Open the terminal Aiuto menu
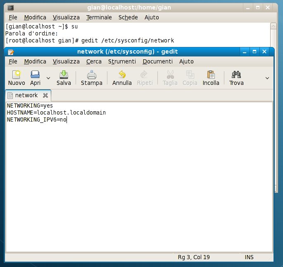This screenshot has width=283, height=267. click(x=152, y=17)
